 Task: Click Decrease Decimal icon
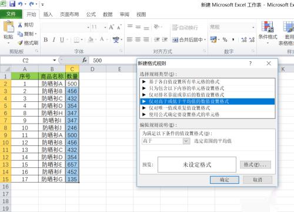pyautogui.click(x=252, y=40)
